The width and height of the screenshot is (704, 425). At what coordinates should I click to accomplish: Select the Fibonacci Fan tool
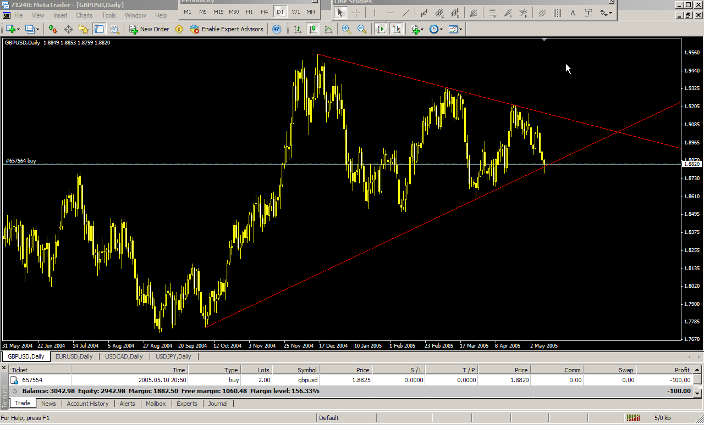pyautogui.click(x=508, y=13)
